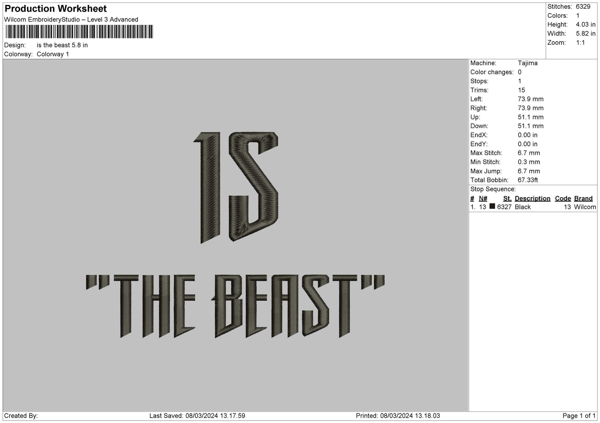This screenshot has height=423, width=600.
Task: Click the Height value "4.03 in"
Action: pyautogui.click(x=585, y=24)
